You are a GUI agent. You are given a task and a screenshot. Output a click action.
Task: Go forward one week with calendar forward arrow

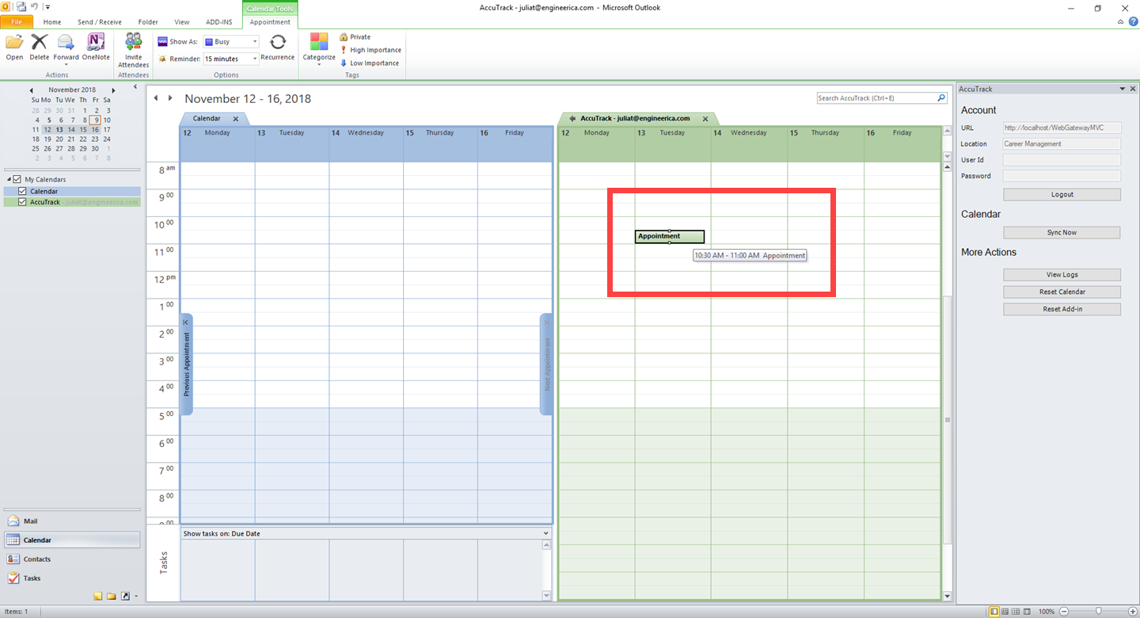click(169, 98)
